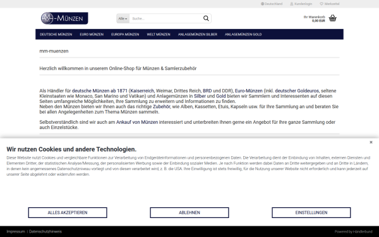Focus the Suche search field
The image size is (379, 237).
pos(165,18)
